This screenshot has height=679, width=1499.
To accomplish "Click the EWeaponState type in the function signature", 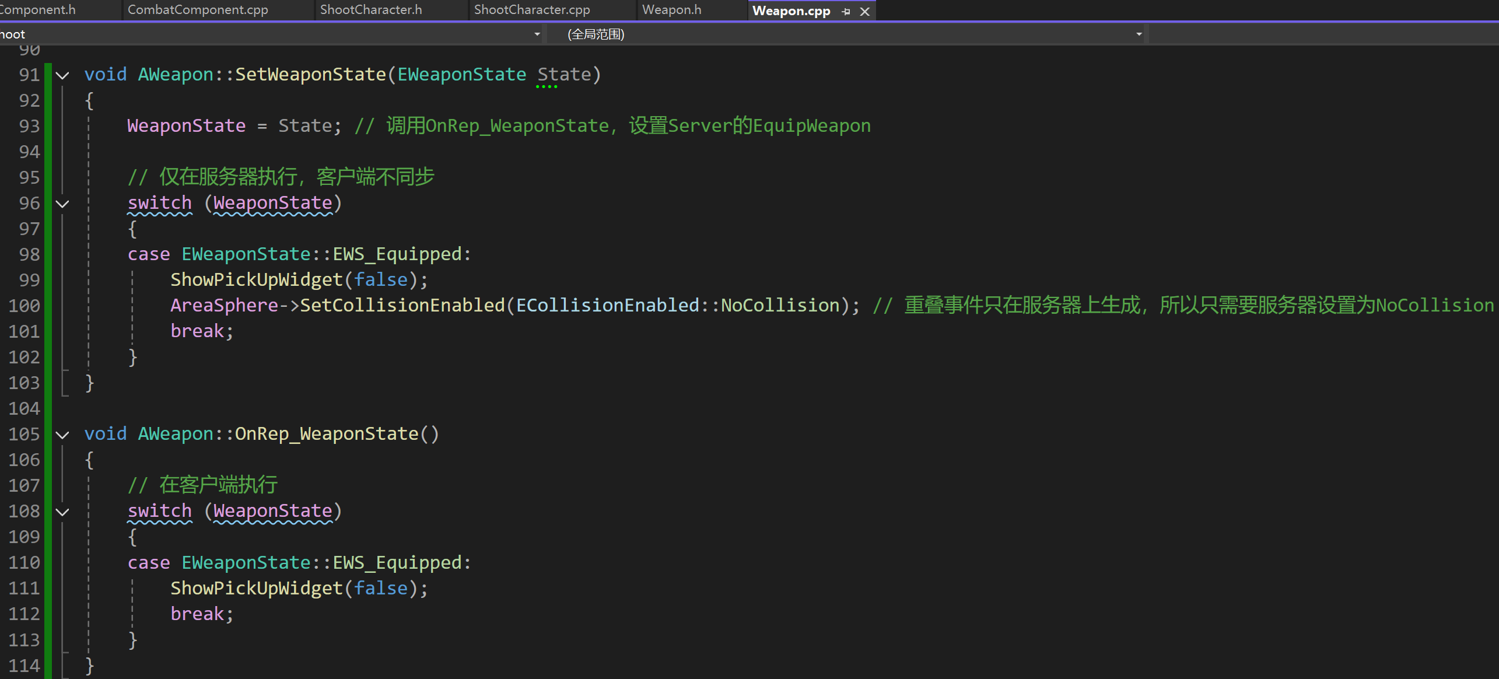I will tap(461, 75).
